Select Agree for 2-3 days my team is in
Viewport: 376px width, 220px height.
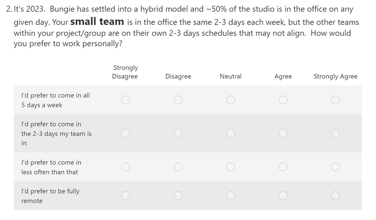click(283, 133)
